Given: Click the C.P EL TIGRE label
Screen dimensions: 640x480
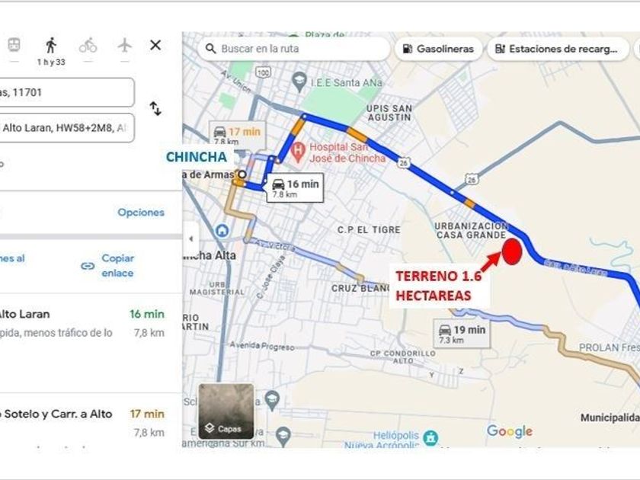Looking at the screenshot, I should [x=369, y=230].
